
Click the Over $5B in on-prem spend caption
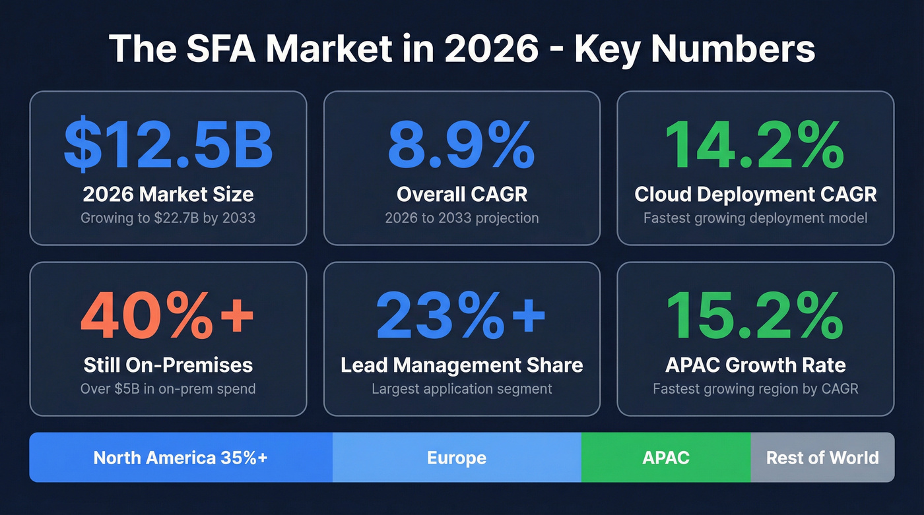168,388
